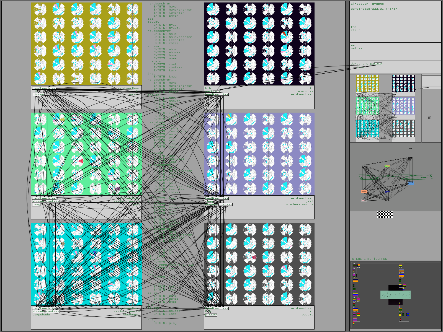
Task: Select the teal rectangle in the Interlichtspielhaus view
Action: 395,295
